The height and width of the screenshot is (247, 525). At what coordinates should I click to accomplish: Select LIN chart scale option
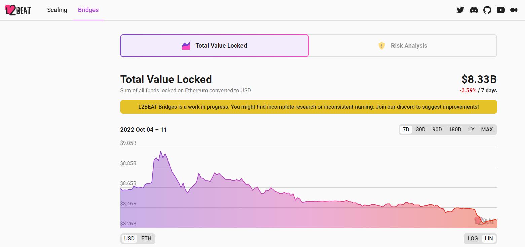click(489, 238)
